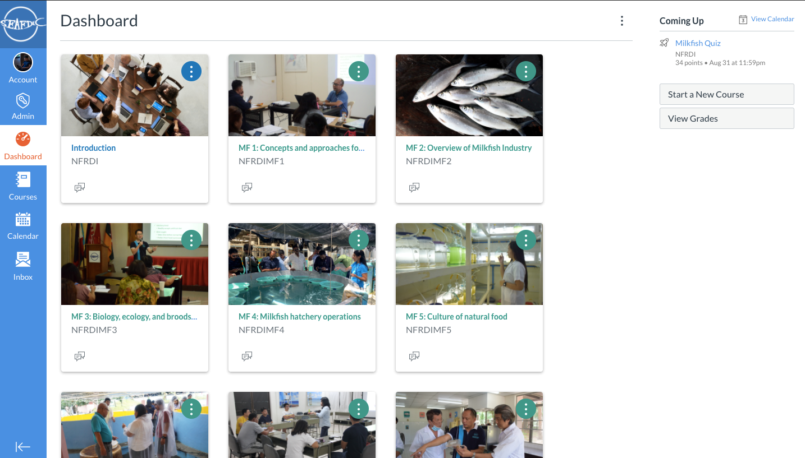
Task: Open the MF 5 card options menu
Action: coord(526,240)
